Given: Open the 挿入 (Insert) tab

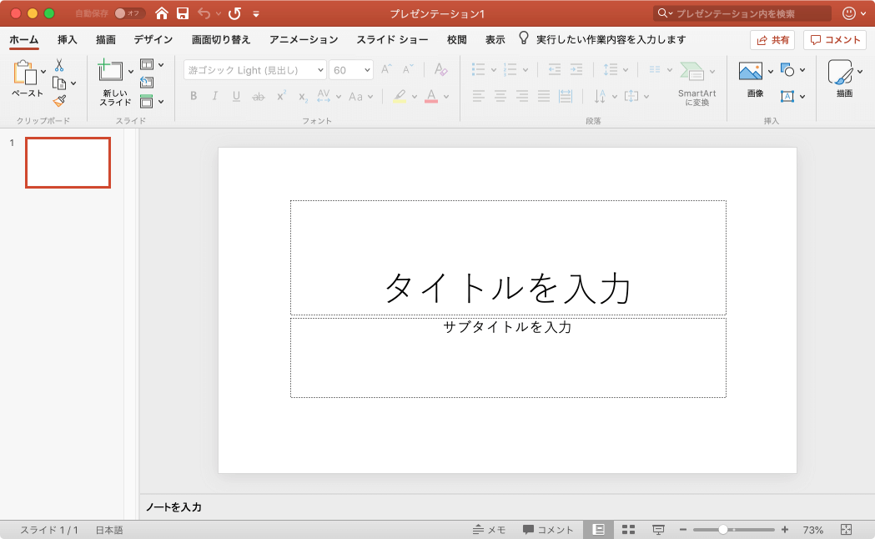Looking at the screenshot, I should pyautogui.click(x=68, y=40).
